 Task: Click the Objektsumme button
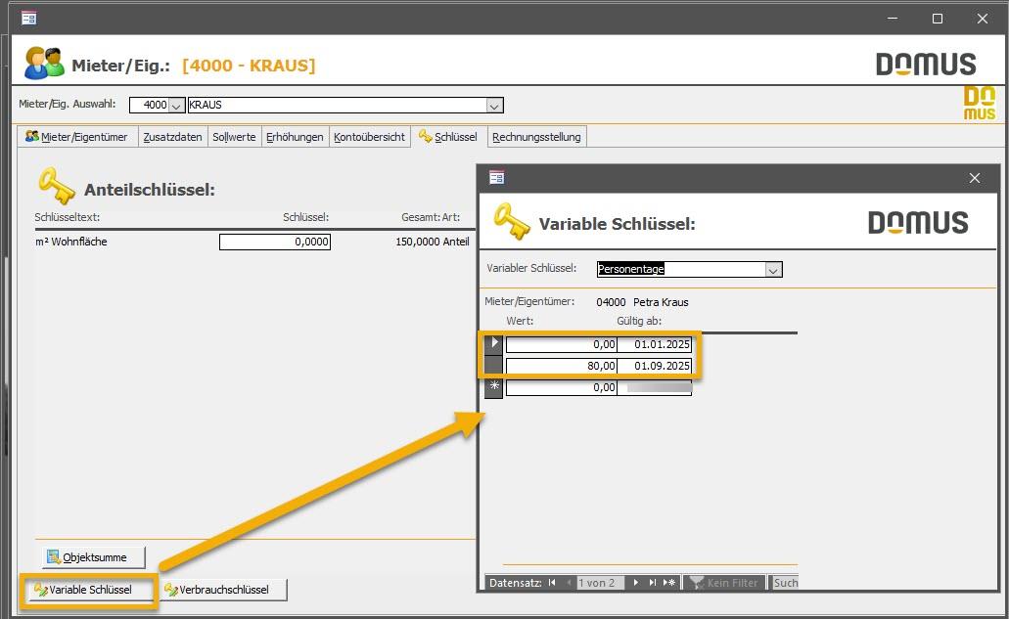click(94, 557)
